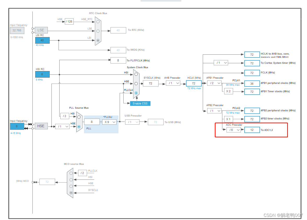
Task: Open the APB2 Prescaler dropdown
Action: (x=215, y=111)
